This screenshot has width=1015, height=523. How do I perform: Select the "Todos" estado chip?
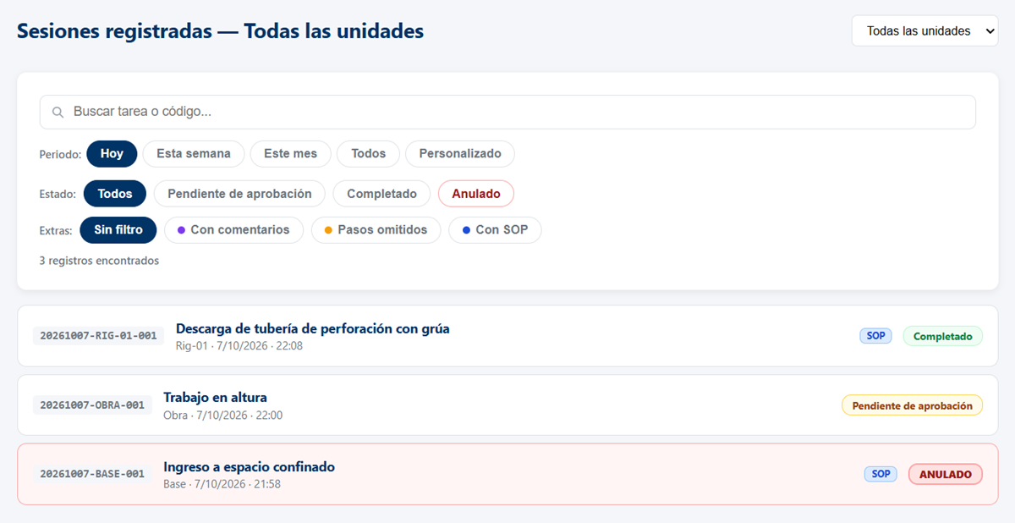pos(115,194)
